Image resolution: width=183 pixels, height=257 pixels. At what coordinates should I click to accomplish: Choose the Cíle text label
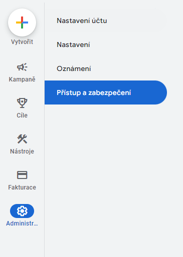pos(22,115)
